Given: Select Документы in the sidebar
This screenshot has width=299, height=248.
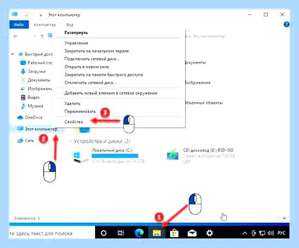Looking at the screenshot, I should point(36,80).
